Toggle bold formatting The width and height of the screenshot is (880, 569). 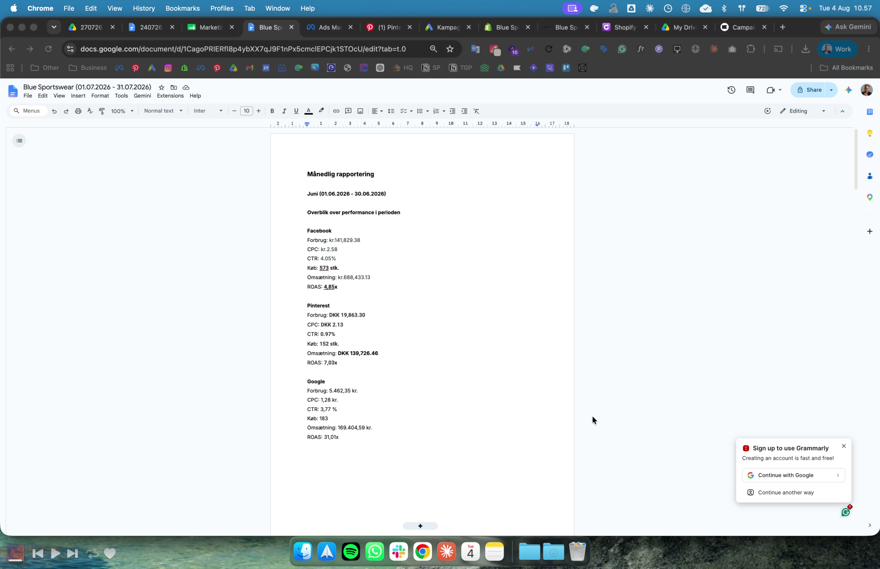point(272,111)
